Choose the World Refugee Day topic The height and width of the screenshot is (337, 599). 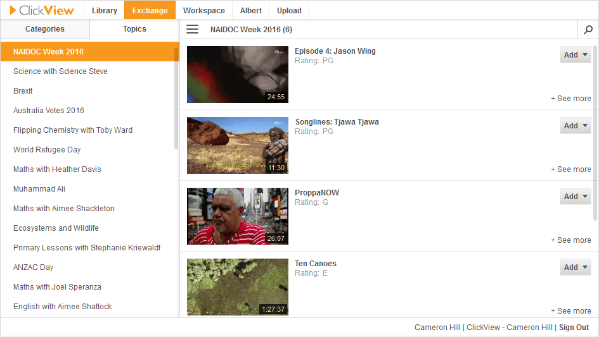pos(47,150)
